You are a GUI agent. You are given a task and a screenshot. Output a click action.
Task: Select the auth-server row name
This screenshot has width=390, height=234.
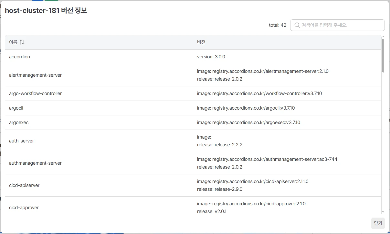(x=21, y=141)
